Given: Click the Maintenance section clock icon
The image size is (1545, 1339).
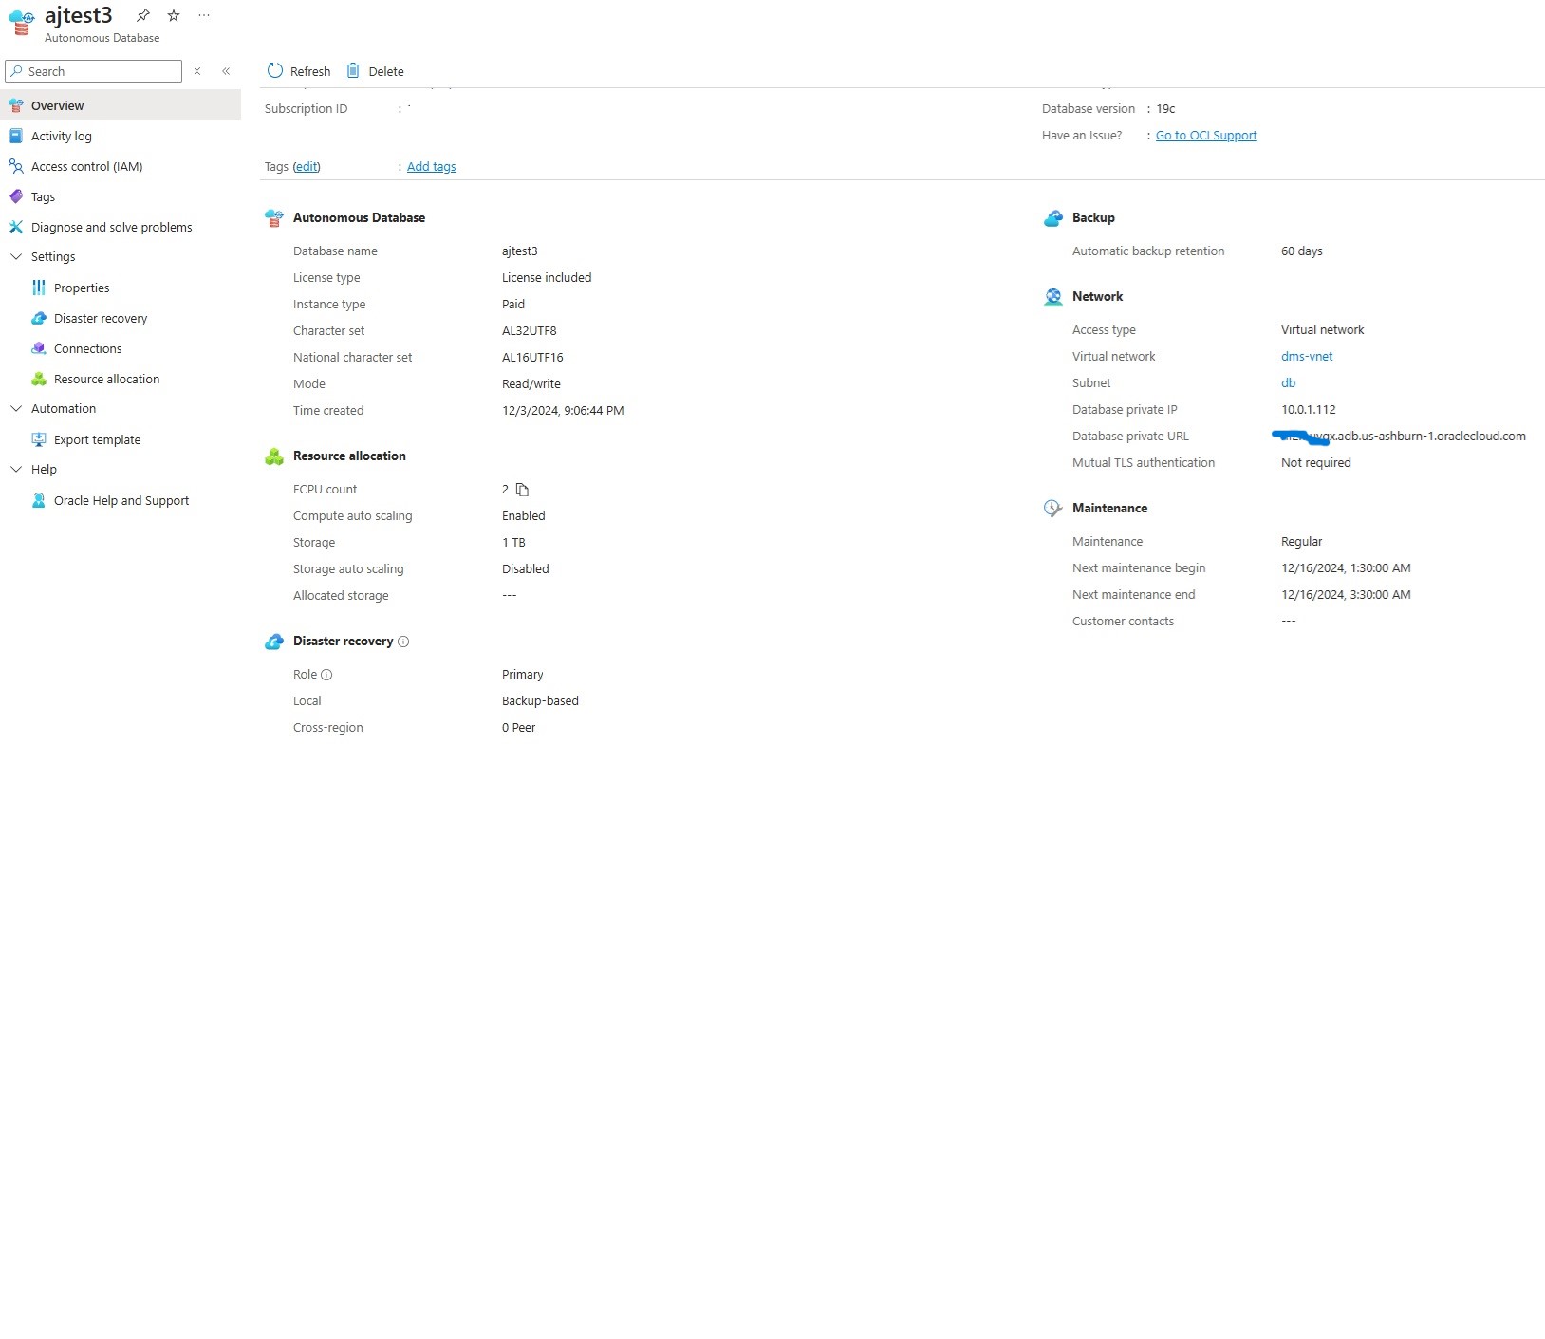Looking at the screenshot, I should 1053,509.
